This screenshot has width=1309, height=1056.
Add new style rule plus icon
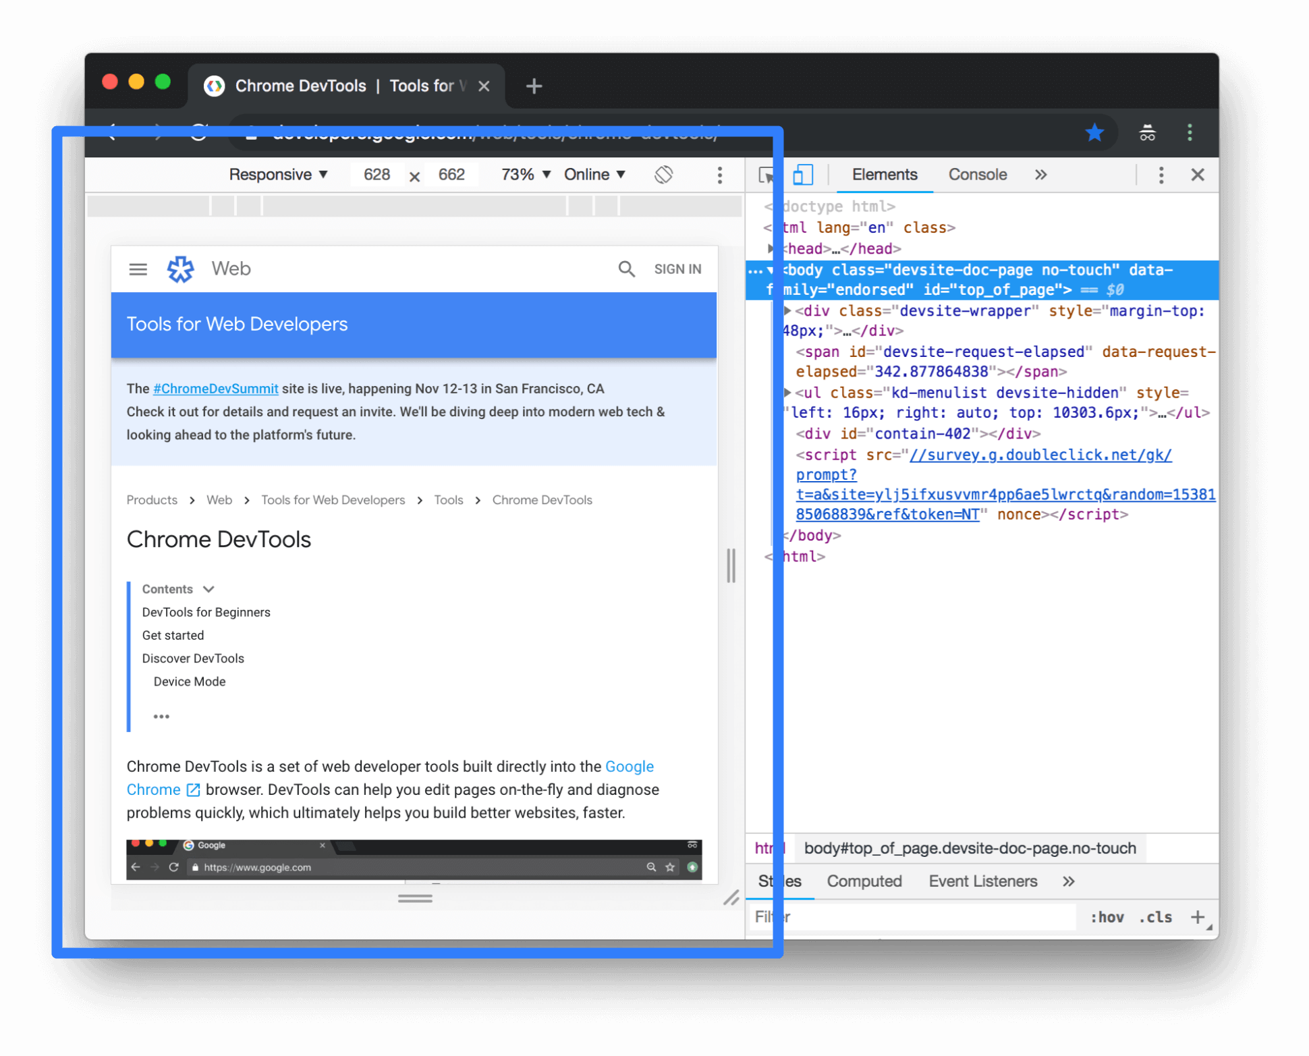coord(1198,917)
